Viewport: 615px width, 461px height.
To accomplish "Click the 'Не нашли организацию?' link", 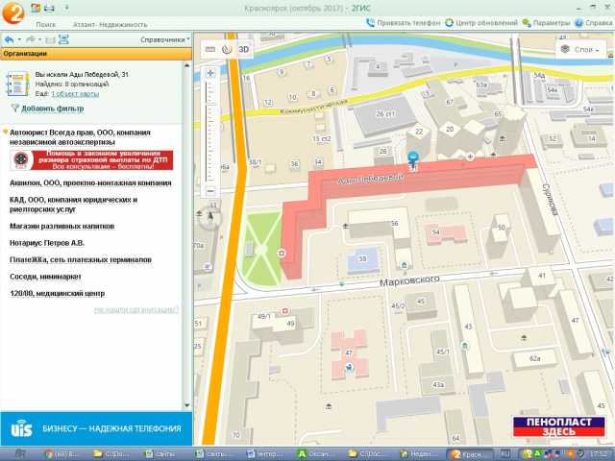I will click(136, 310).
